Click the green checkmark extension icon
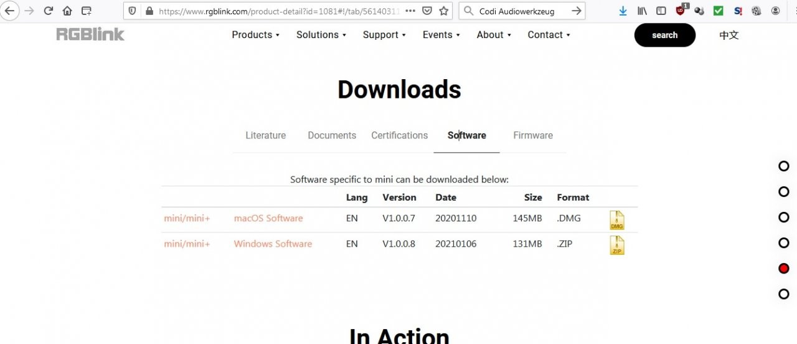The image size is (797, 344). tap(719, 11)
